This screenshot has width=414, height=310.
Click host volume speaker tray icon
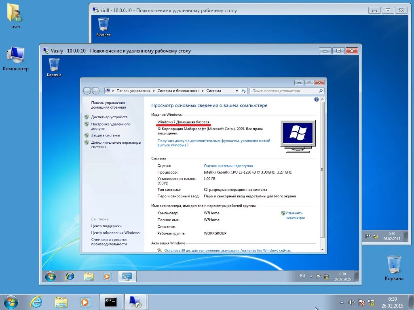pos(351,302)
